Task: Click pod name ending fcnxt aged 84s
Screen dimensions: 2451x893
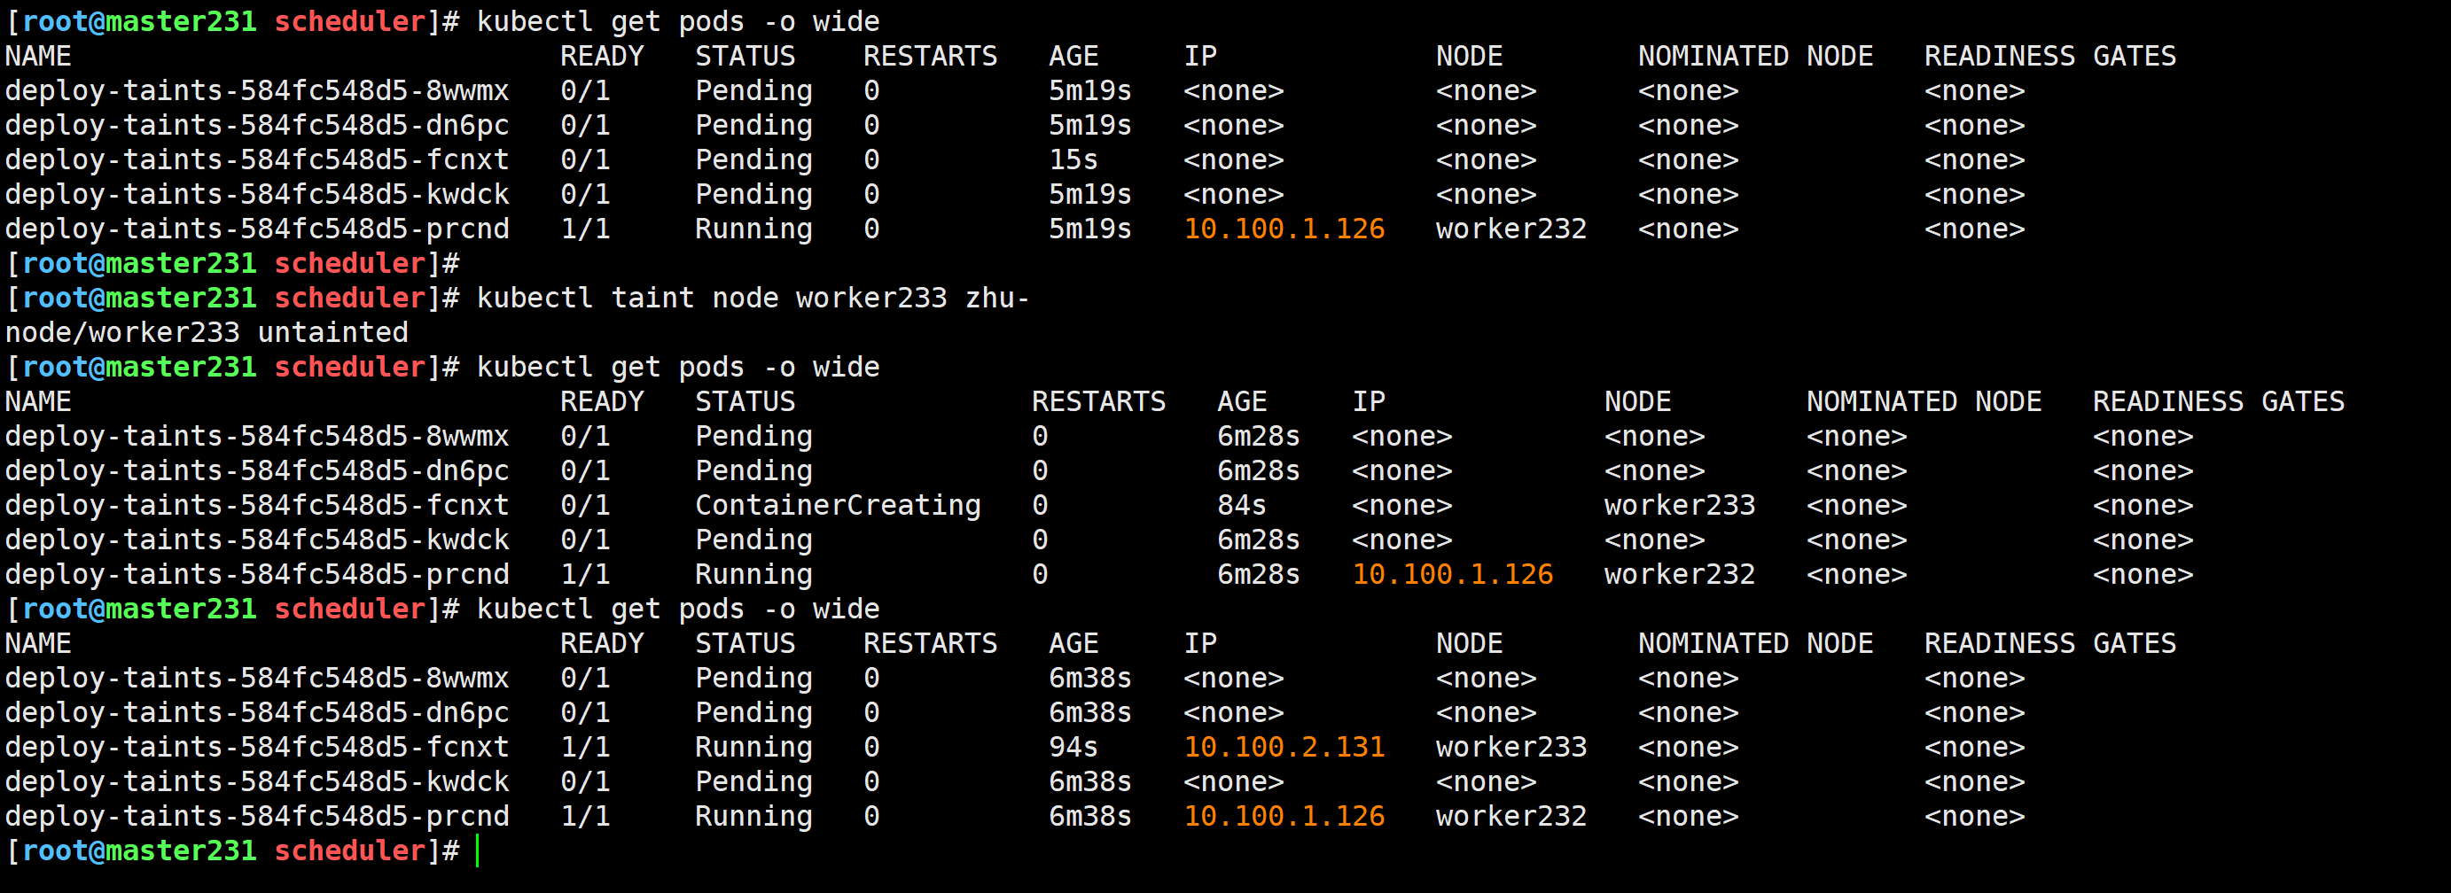Action: 257,505
